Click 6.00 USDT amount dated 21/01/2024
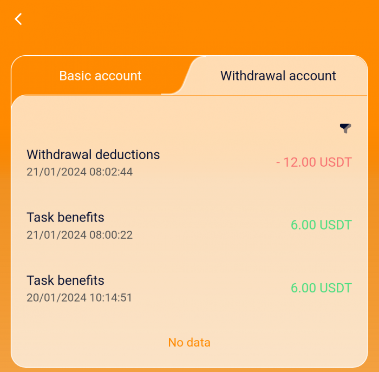The width and height of the screenshot is (379, 372). point(321,225)
